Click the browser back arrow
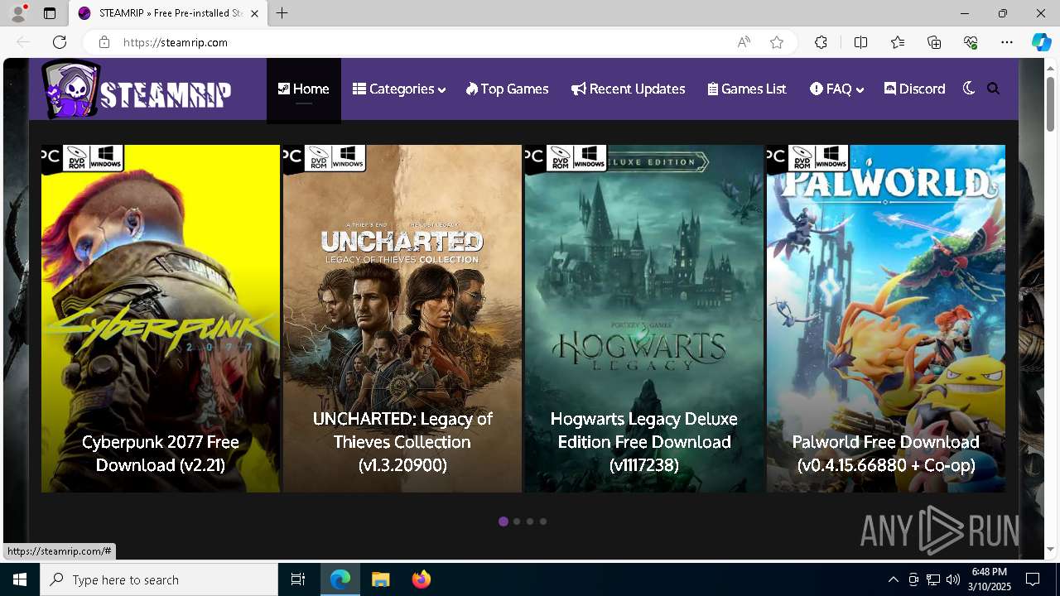This screenshot has height=596, width=1060. (23, 42)
